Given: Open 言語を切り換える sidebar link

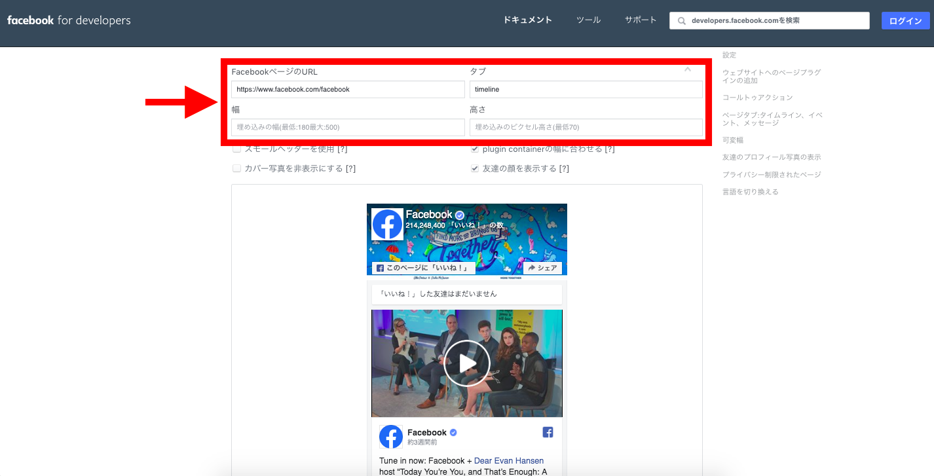Looking at the screenshot, I should [x=751, y=192].
